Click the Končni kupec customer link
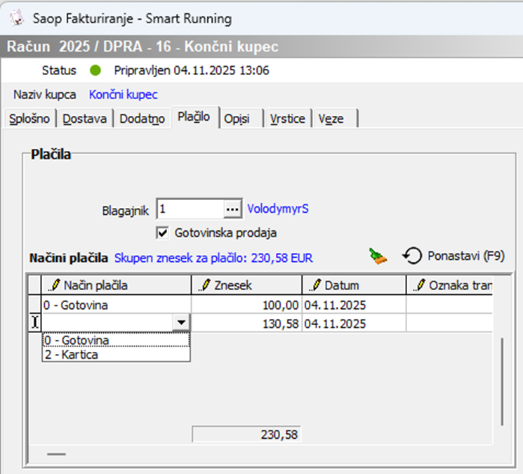 [124, 95]
